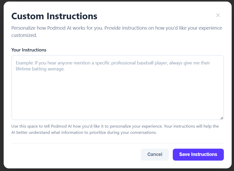Click the Custom Instructions heading
Image resolution: width=234 pixels, height=171 pixels.
[54, 16]
